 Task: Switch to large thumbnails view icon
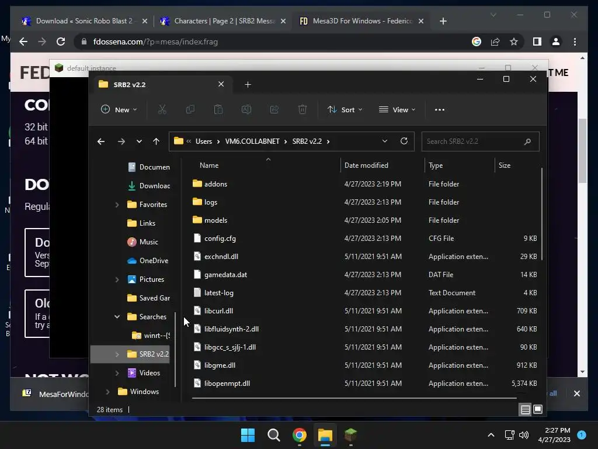(538, 410)
